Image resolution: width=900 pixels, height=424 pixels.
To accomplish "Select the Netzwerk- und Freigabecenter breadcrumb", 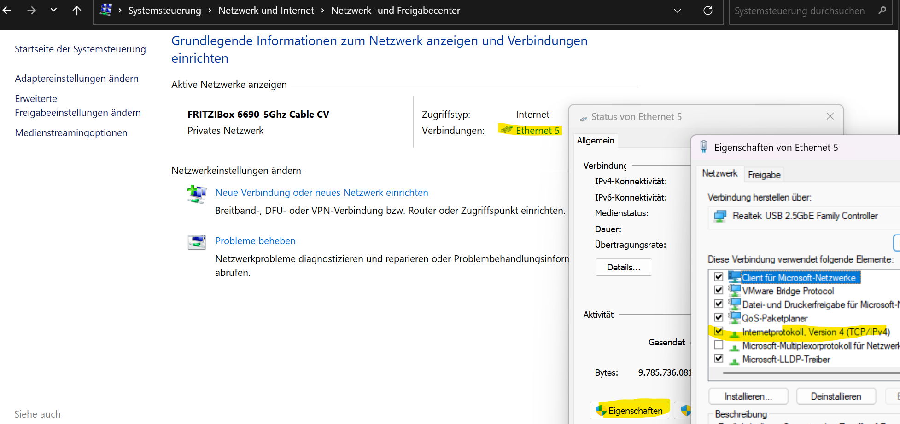I will pos(396,11).
